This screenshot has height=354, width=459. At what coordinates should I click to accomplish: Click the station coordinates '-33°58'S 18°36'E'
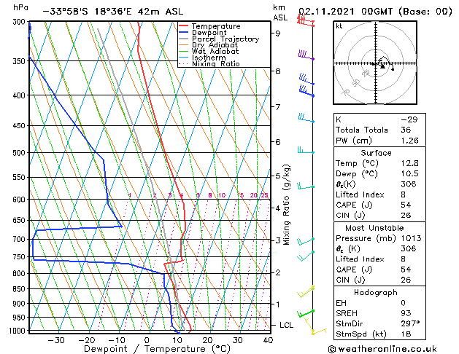pyautogui.click(x=88, y=12)
